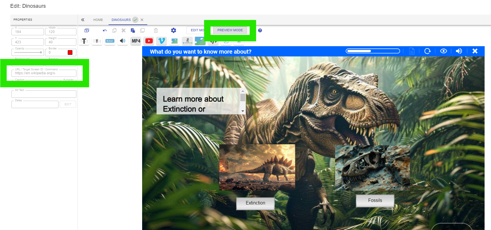Collapse the properties panel with double chevron
Screen dimensions: 491x230
coord(83,20)
